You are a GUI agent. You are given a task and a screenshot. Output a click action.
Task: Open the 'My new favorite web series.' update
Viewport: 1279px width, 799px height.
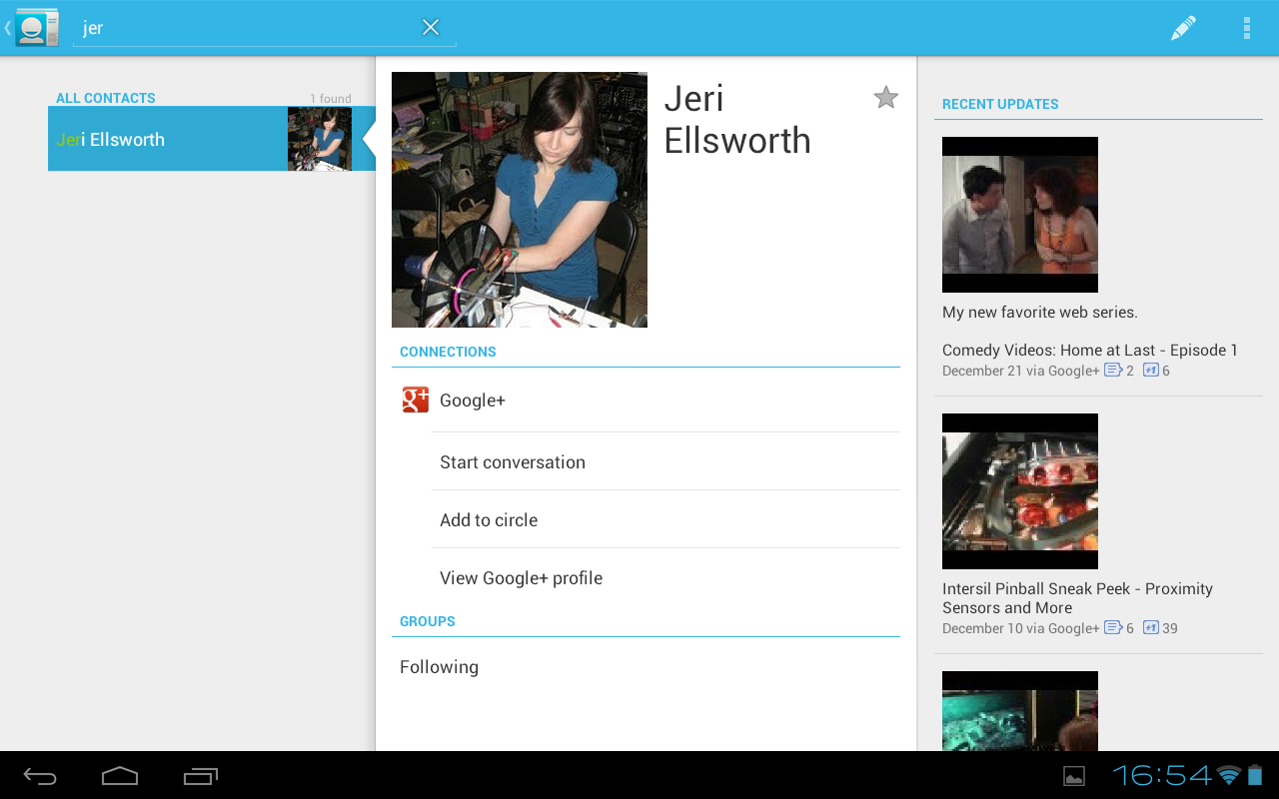click(x=1040, y=313)
